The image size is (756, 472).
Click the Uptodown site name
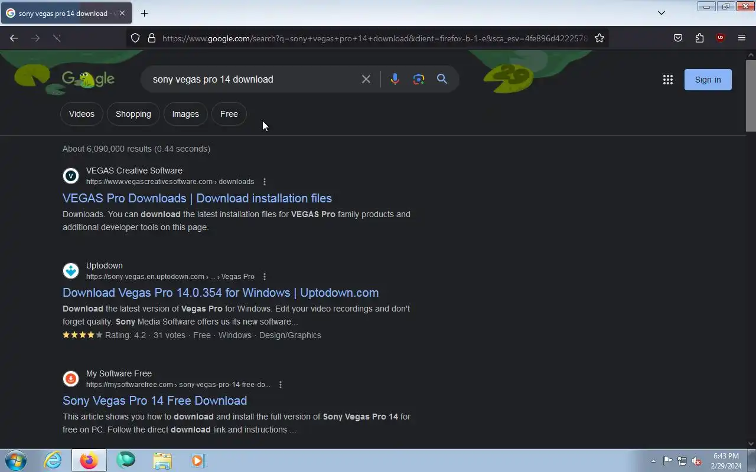(105, 265)
